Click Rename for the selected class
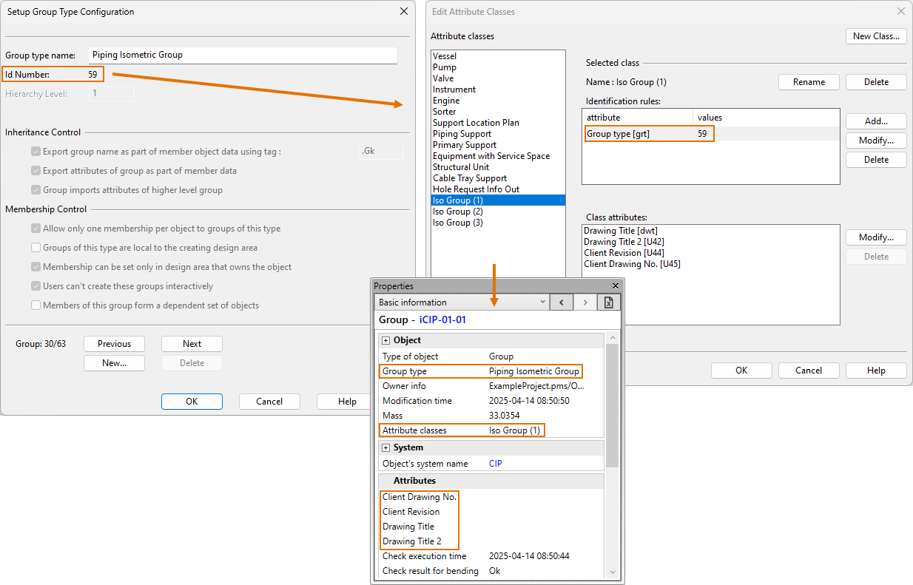The image size is (913, 585). click(809, 82)
